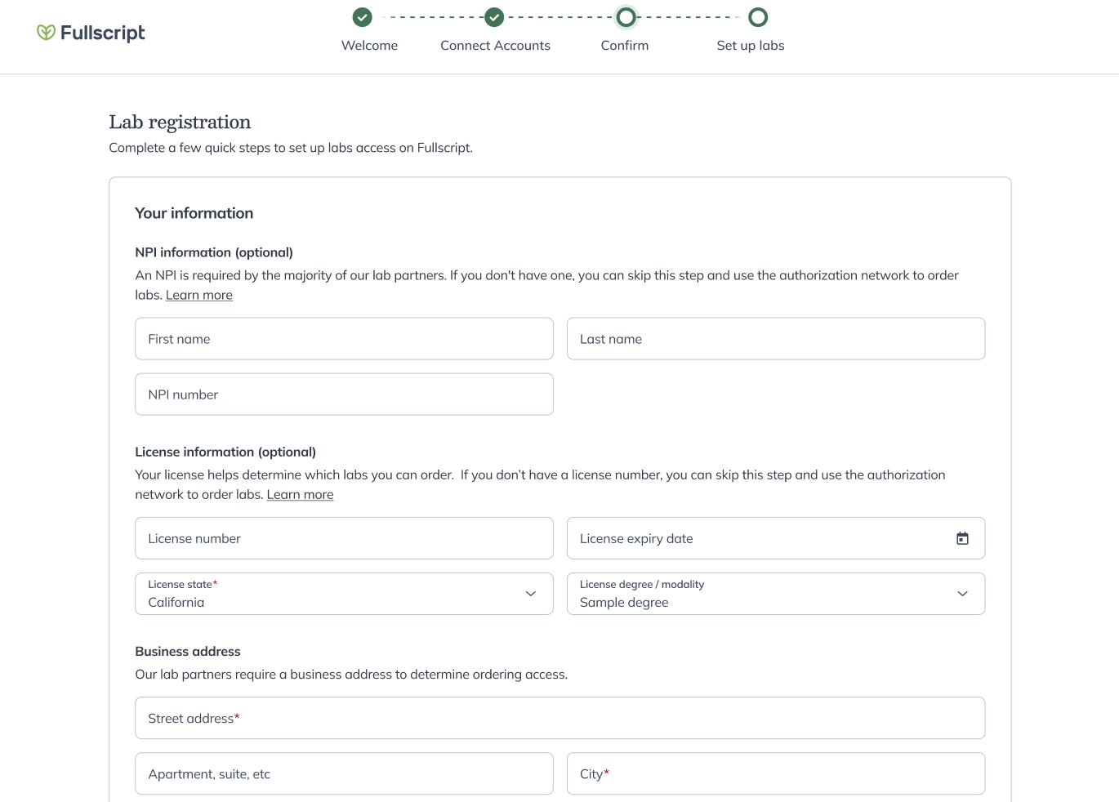The width and height of the screenshot is (1119, 802).
Task: Open Learn more link under License information
Action: 300,494
